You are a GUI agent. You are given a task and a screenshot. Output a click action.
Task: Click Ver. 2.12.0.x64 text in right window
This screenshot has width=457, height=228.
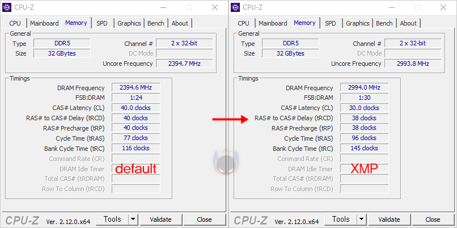[x=297, y=222]
